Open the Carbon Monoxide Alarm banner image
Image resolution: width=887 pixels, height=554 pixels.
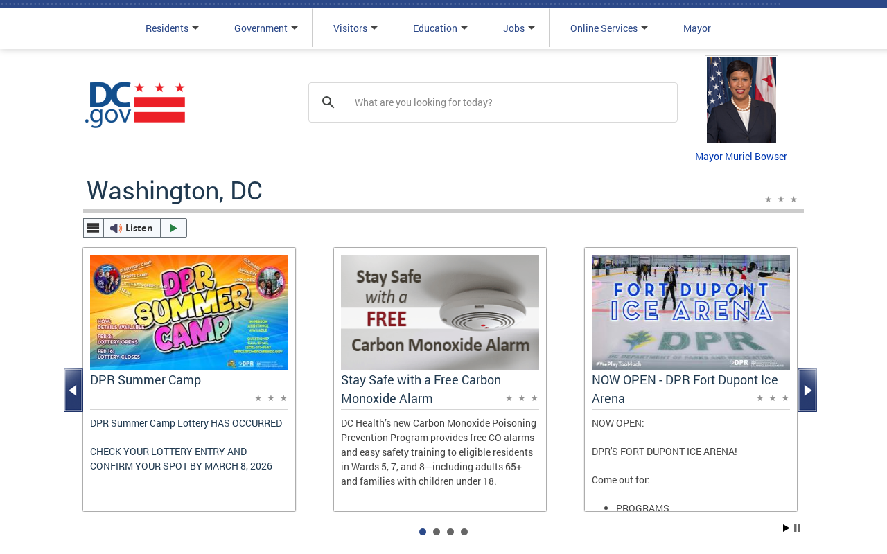pyautogui.click(x=440, y=312)
